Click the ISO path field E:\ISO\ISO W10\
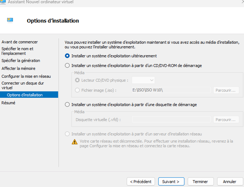This screenshot has width=244, height=187. (171, 90)
